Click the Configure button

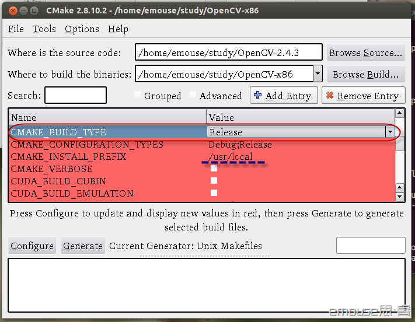pos(32,246)
